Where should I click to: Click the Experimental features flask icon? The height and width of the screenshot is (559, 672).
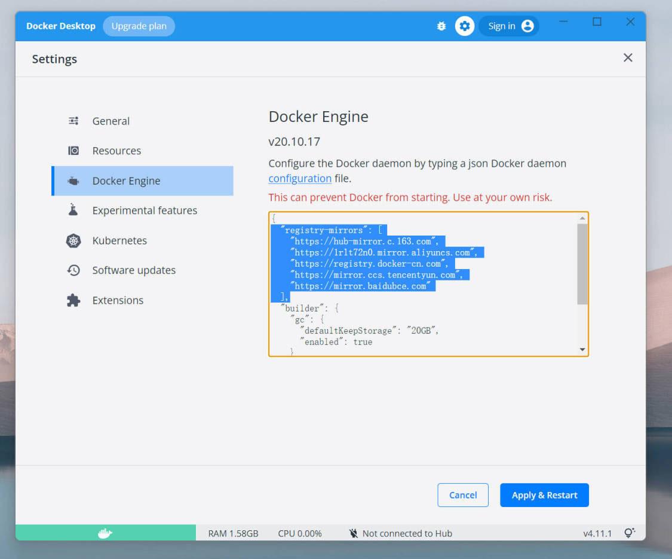tap(73, 210)
